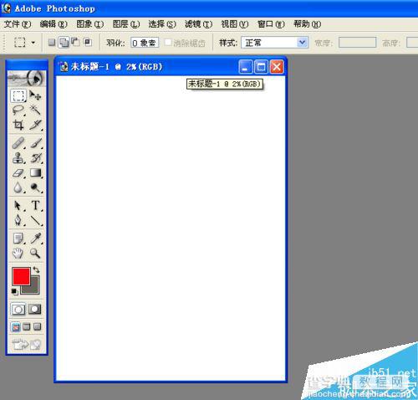The width and height of the screenshot is (418, 400).
Task: Maximize the 未标题-1 document window
Action: [261, 67]
